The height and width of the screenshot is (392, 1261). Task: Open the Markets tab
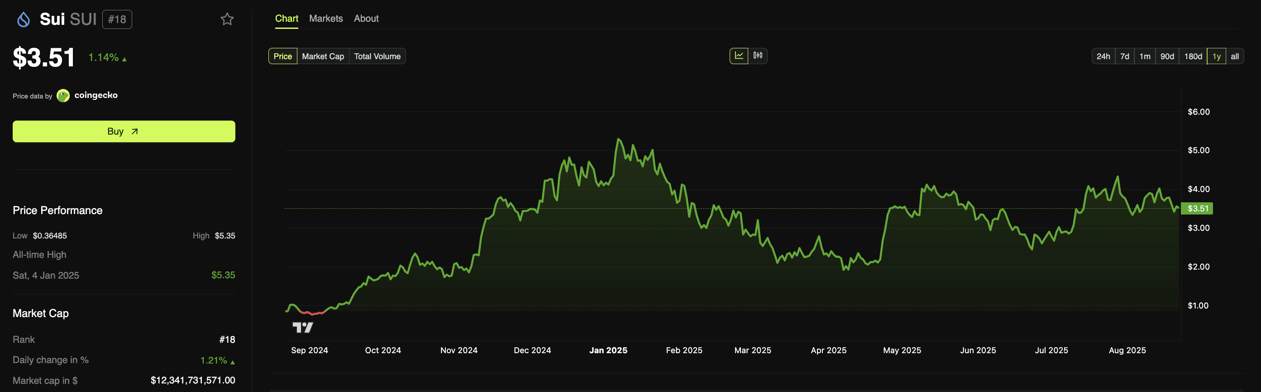click(x=326, y=19)
